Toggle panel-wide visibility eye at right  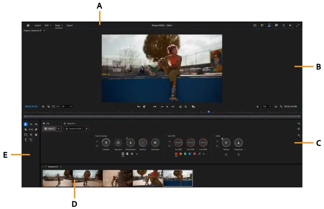coord(299,124)
